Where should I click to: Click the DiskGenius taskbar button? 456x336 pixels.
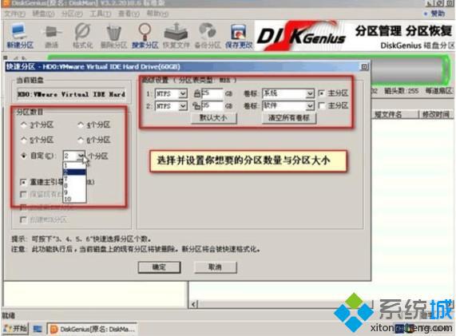[x=93, y=329]
